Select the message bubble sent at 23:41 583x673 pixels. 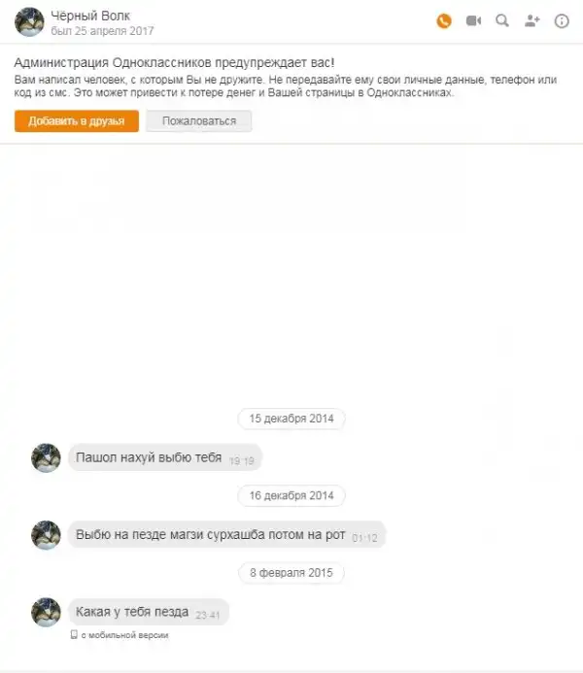click(149, 612)
